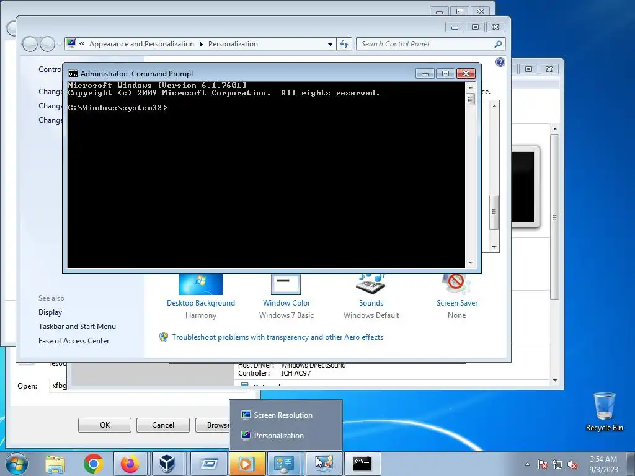
Task: Click the Sounds icon
Action: point(371,284)
